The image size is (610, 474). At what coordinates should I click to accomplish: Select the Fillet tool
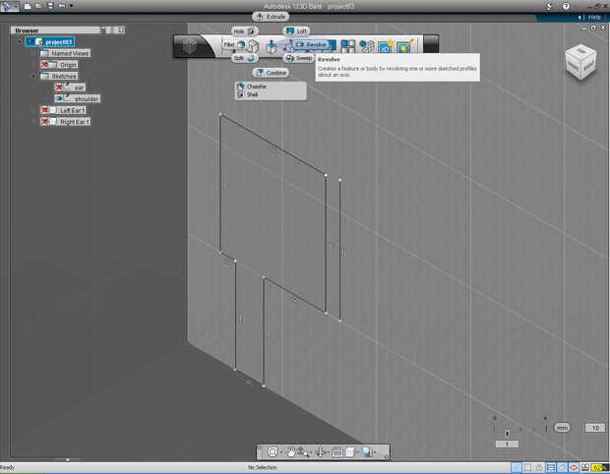click(x=233, y=45)
